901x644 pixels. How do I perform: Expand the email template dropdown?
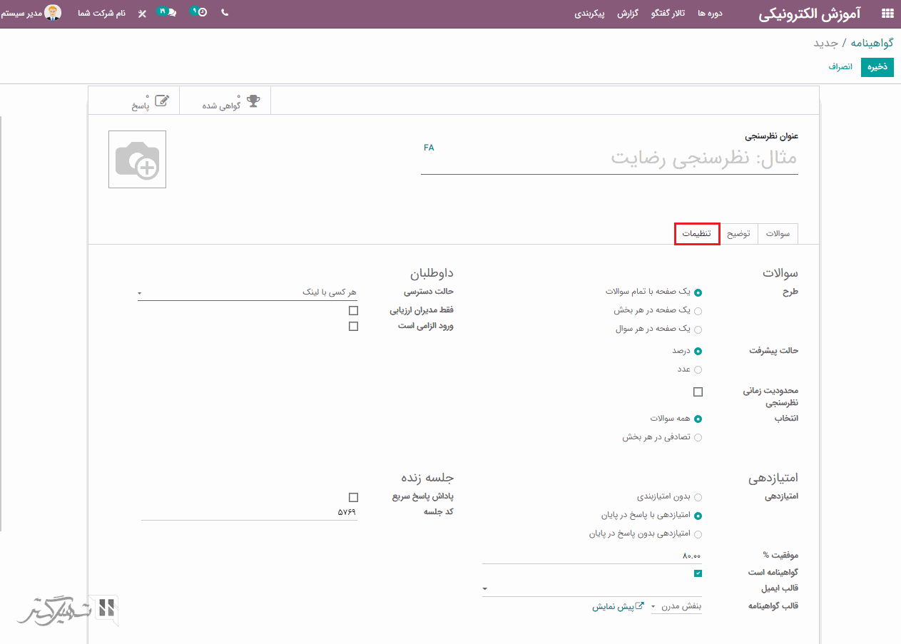[x=591, y=589]
